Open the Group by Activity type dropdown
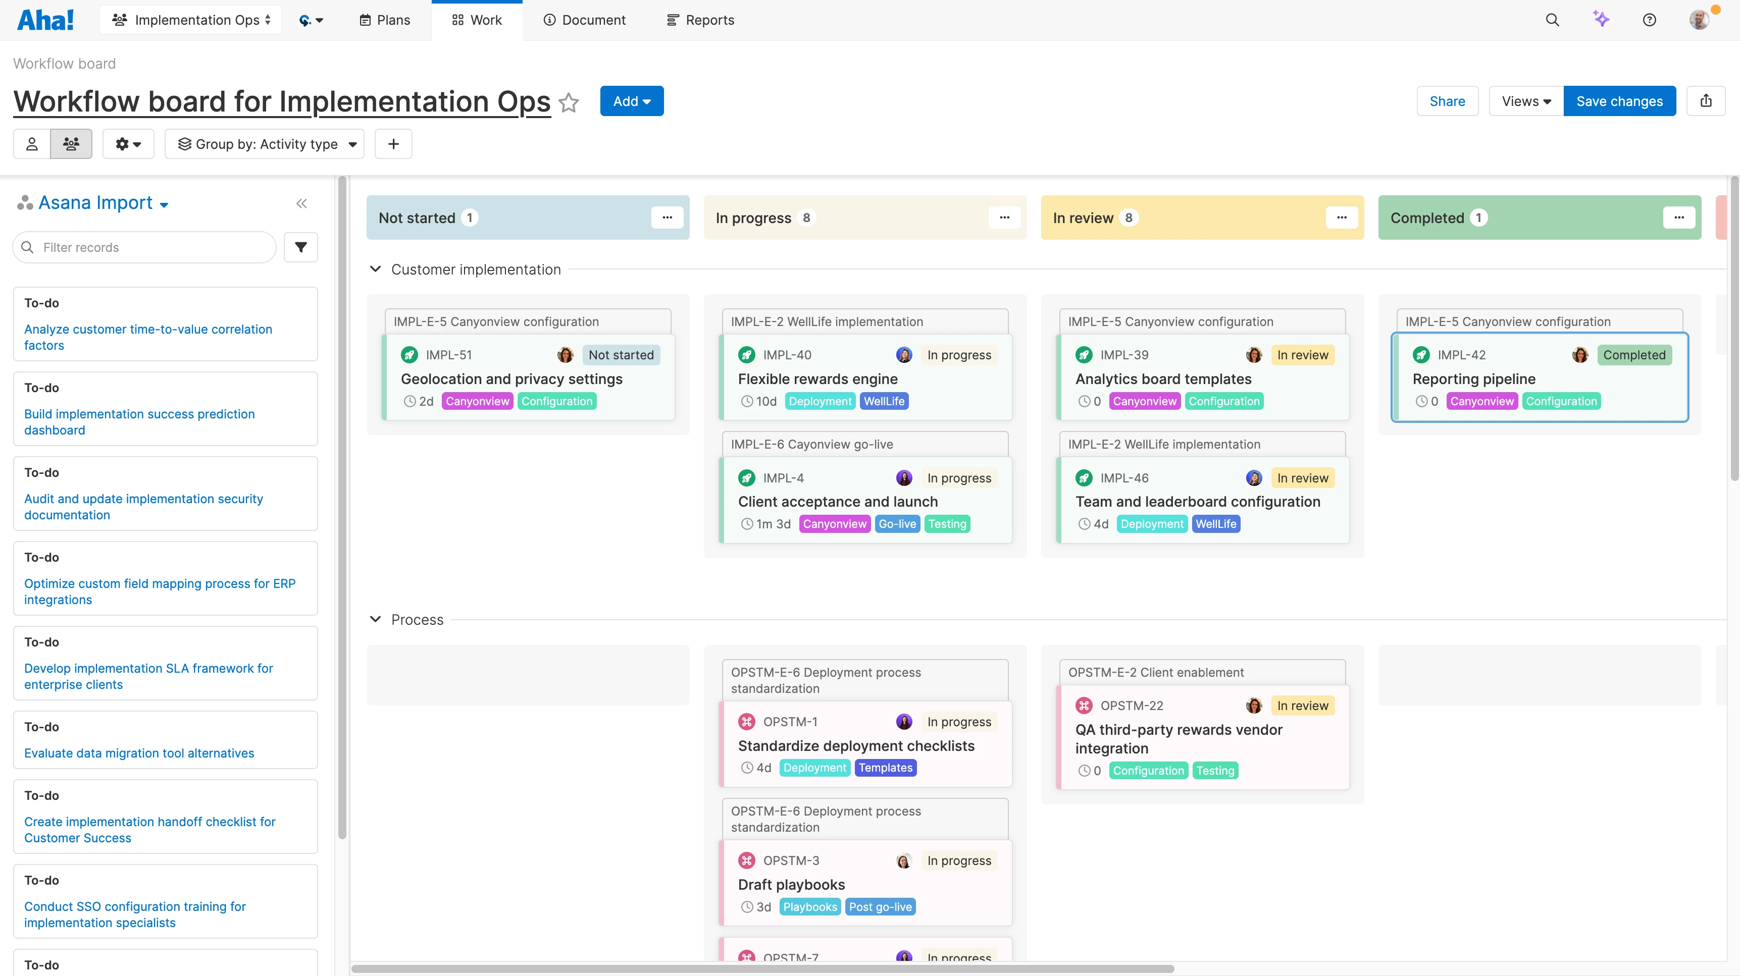Image resolution: width=1740 pixels, height=976 pixels. pyautogui.click(x=265, y=144)
